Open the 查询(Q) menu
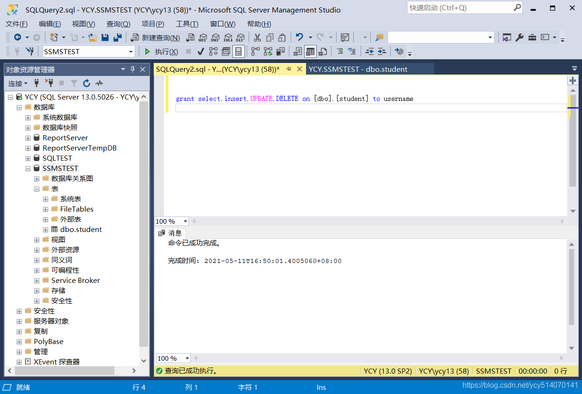582x394 pixels. pos(119,24)
